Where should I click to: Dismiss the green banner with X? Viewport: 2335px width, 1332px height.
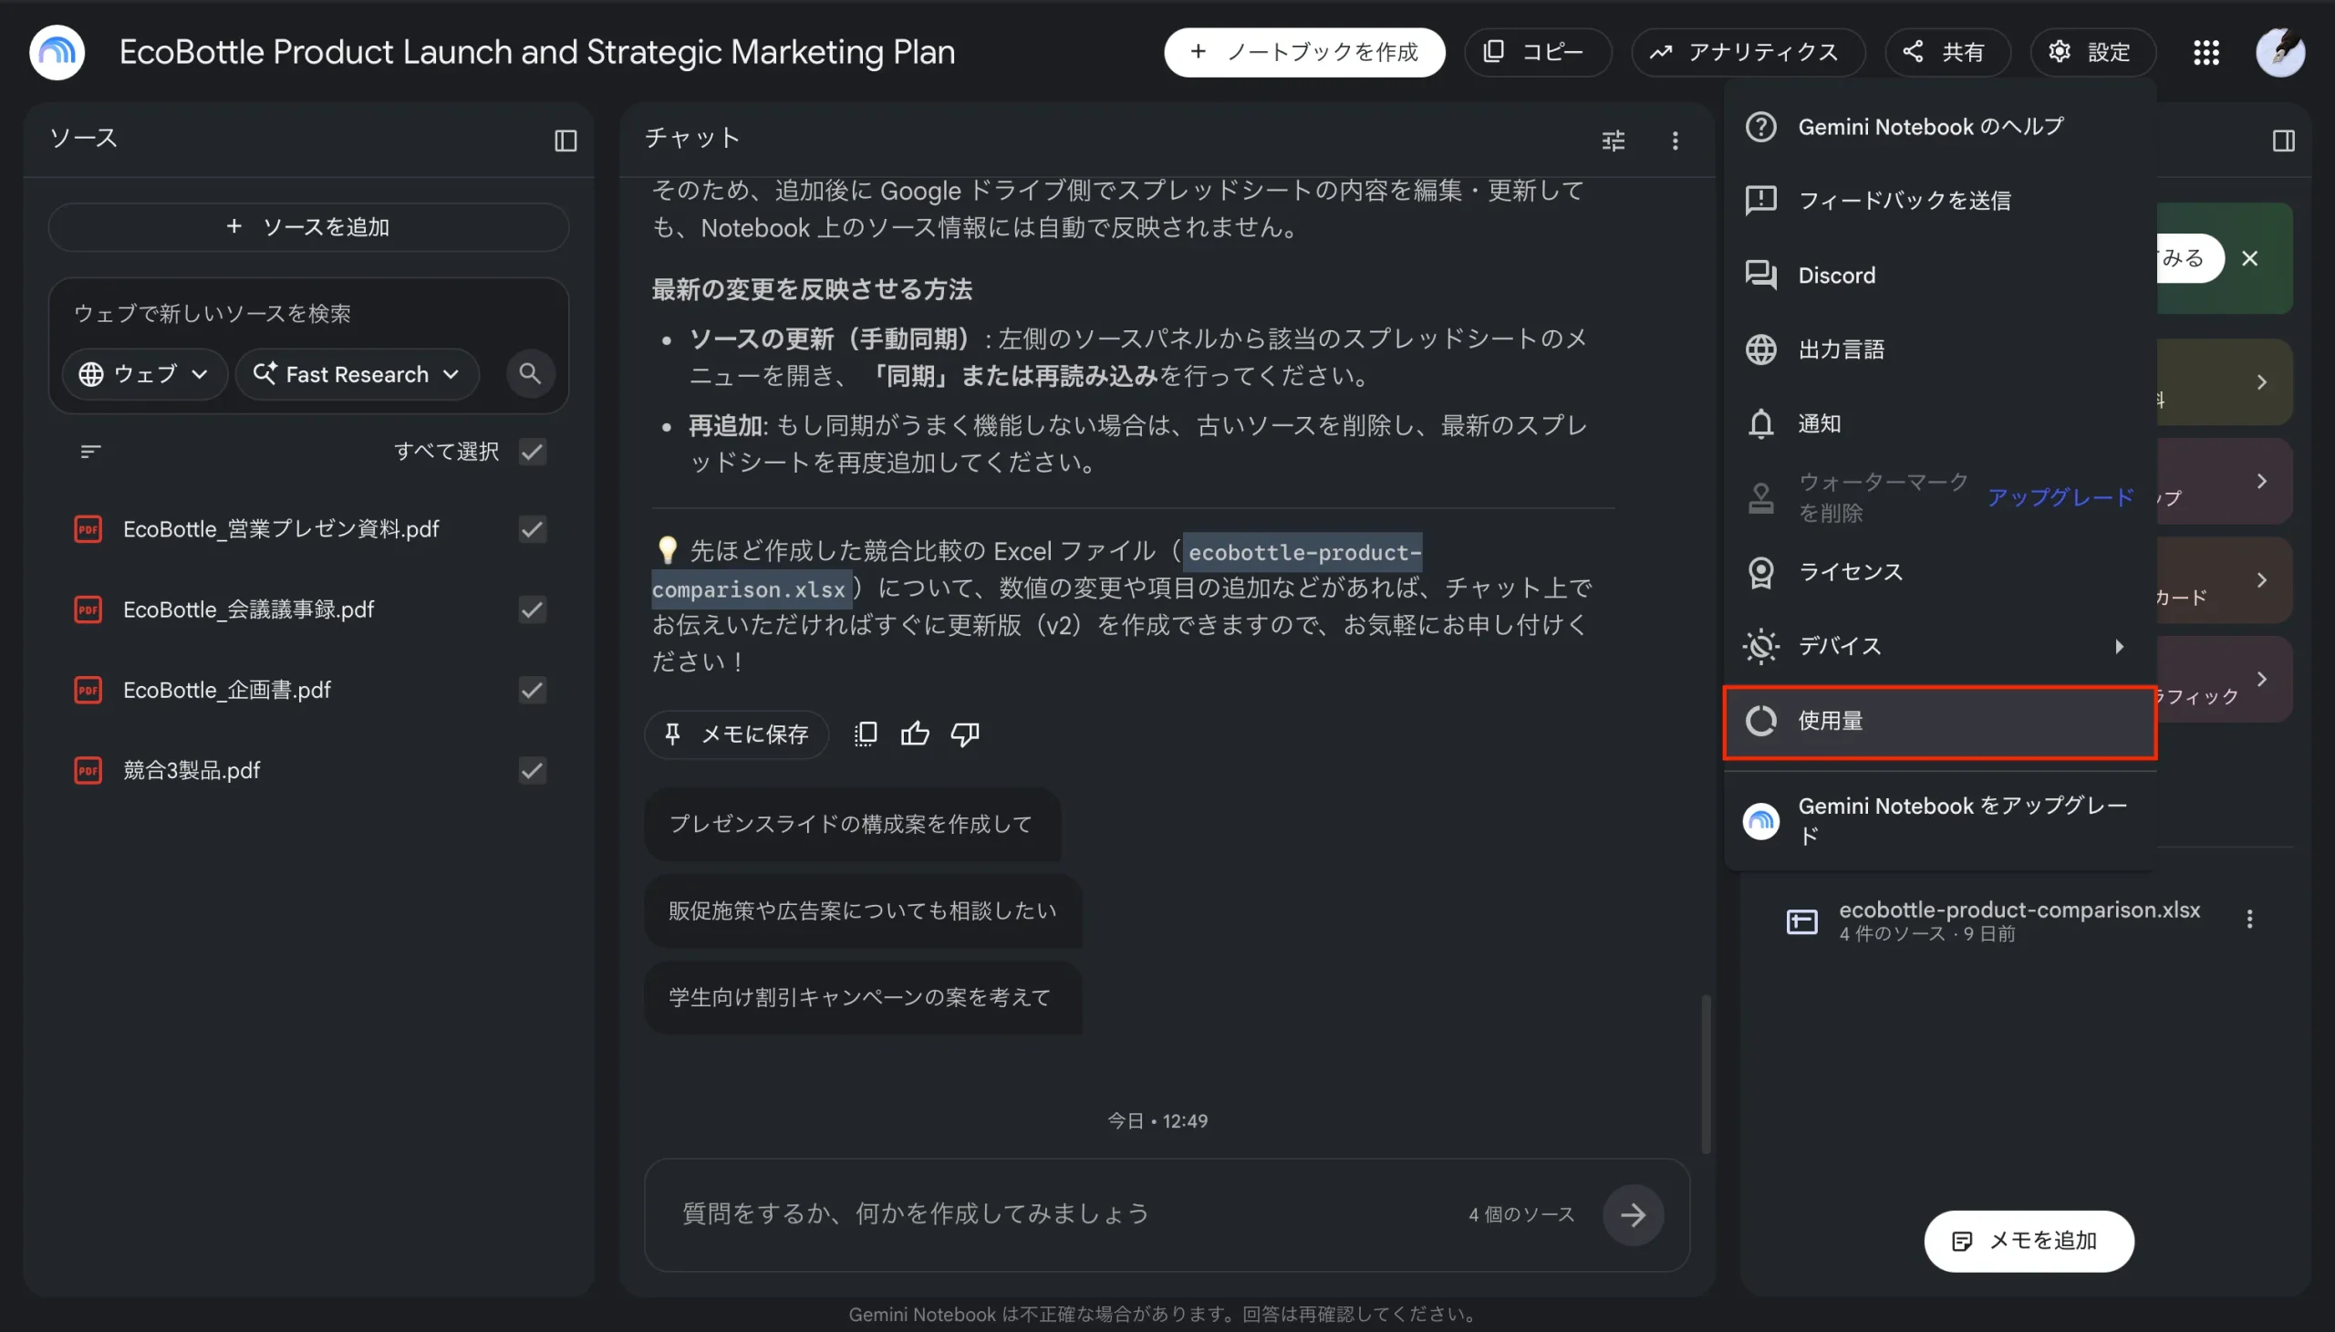[2250, 258]
